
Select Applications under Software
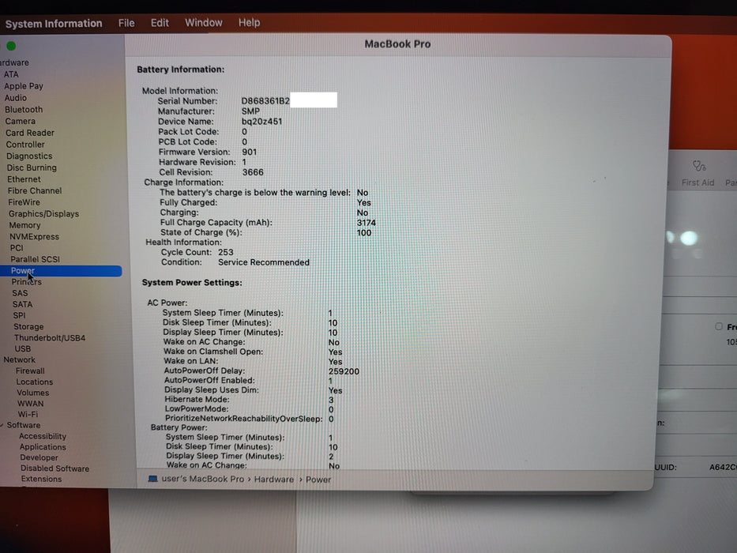click(43, 446)
